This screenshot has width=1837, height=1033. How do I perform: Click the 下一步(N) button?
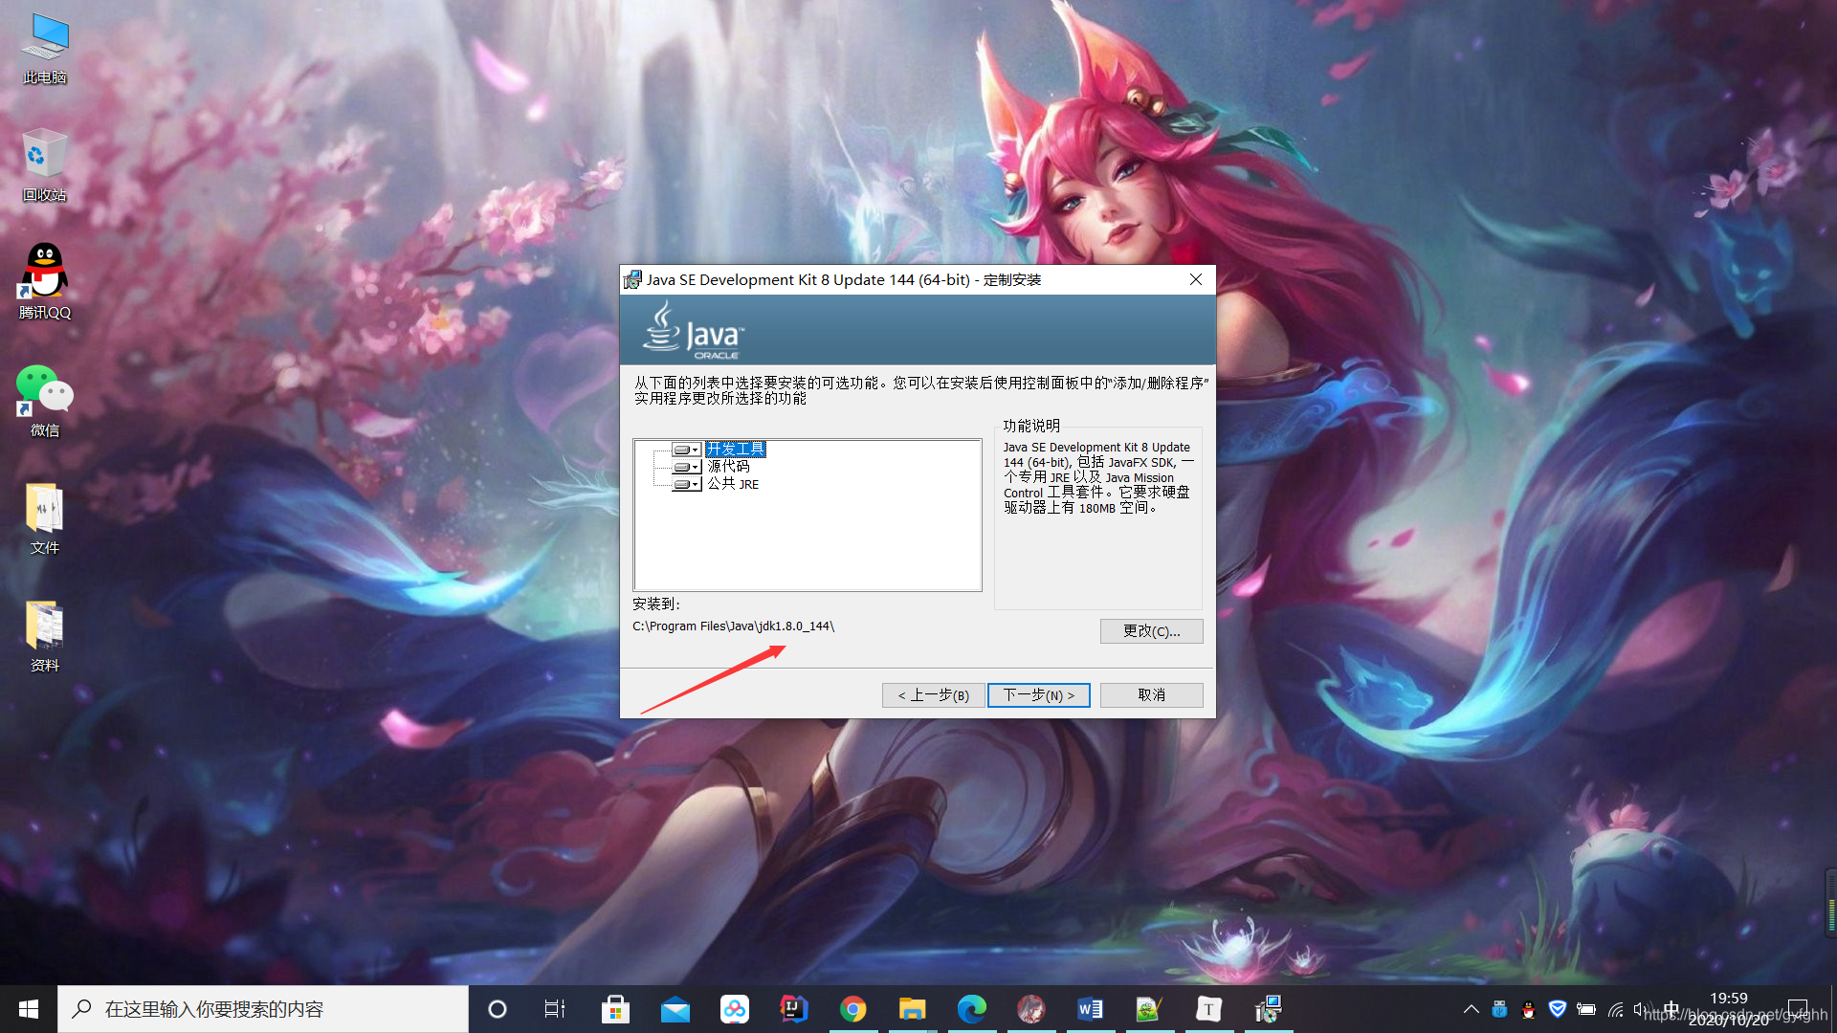point(1038,695)
